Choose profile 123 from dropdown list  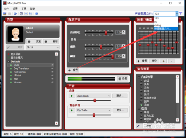tap(166, 18)
